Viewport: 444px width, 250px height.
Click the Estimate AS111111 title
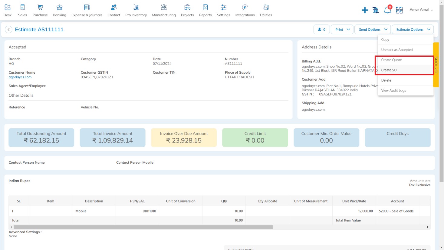(x=39, y=29)
